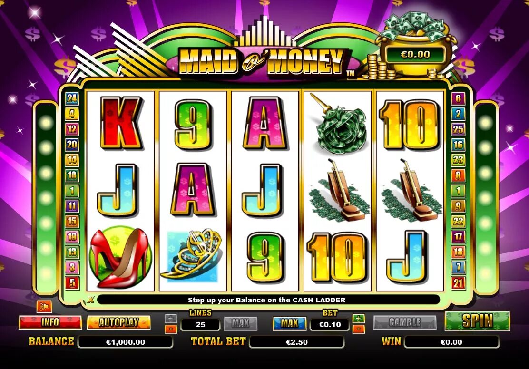Screen dimensions: 529x369
Task: Select payline 24 indicator on left
Action: coord(72,98)
